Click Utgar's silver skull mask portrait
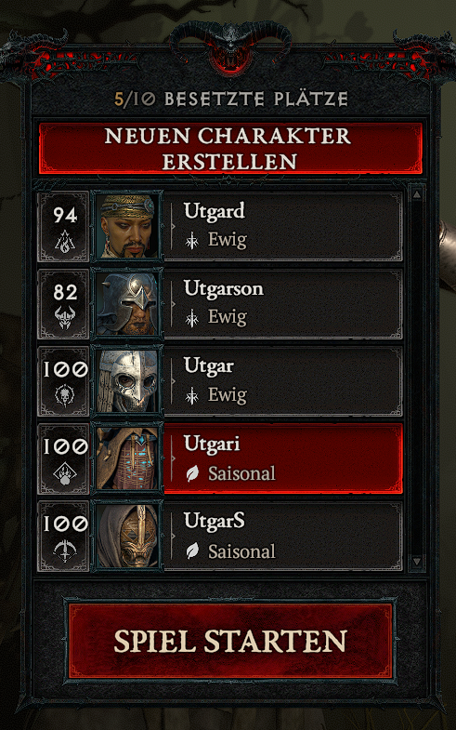This screenshot has width=456, height=730. (127, 381)
